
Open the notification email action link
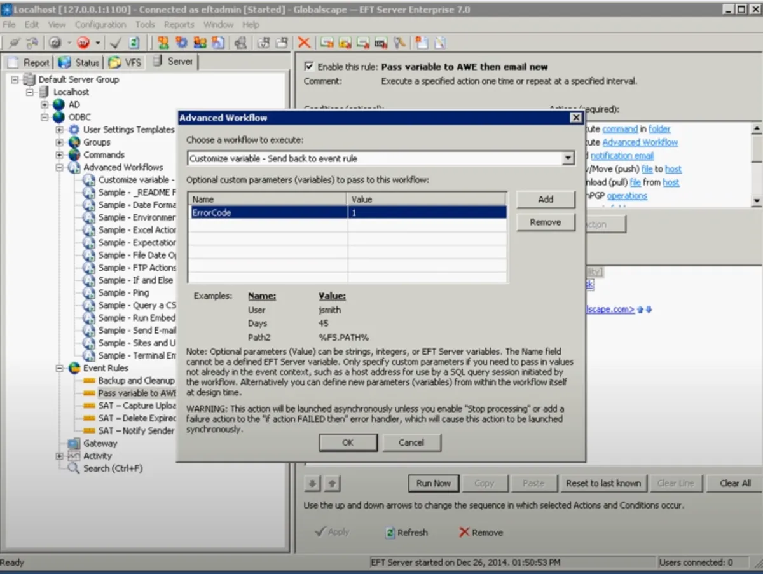click(622, 156)
